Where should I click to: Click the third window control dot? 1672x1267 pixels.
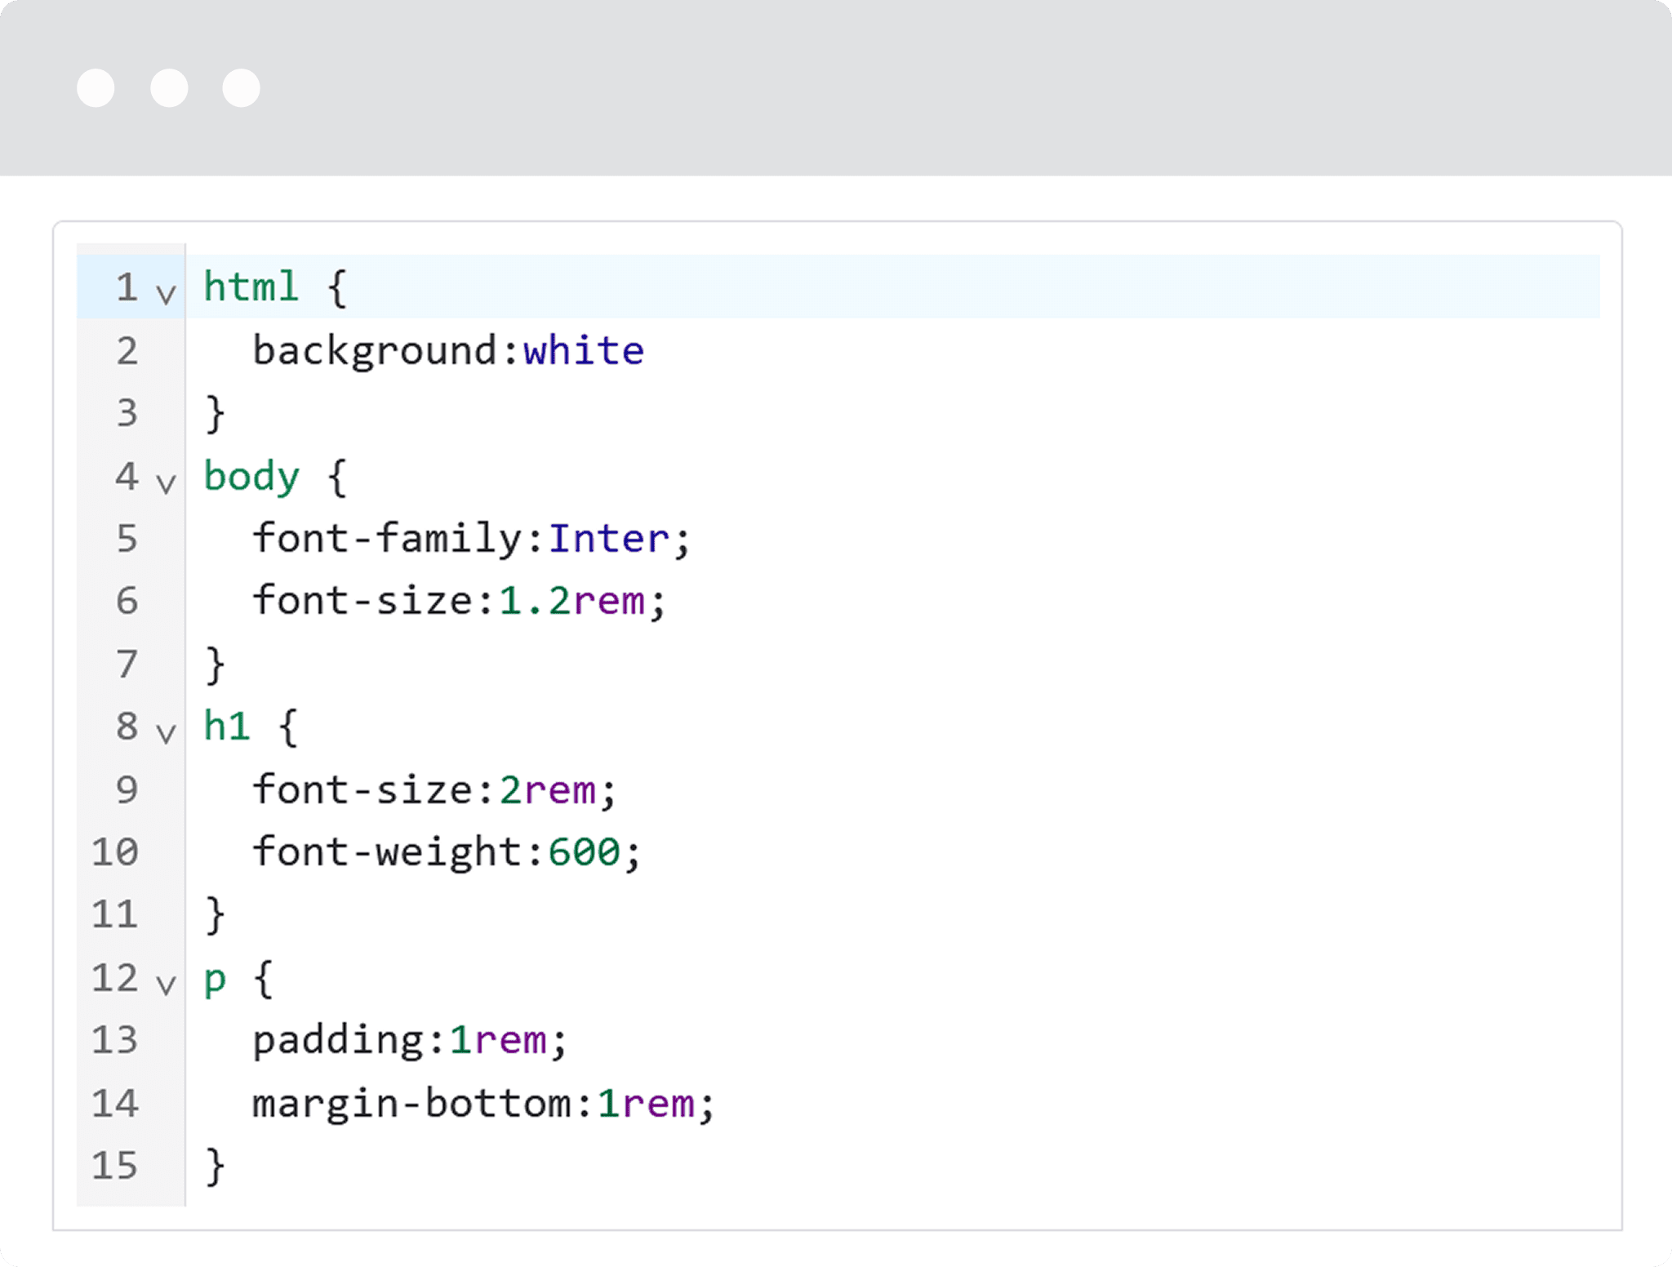point(242,88)
